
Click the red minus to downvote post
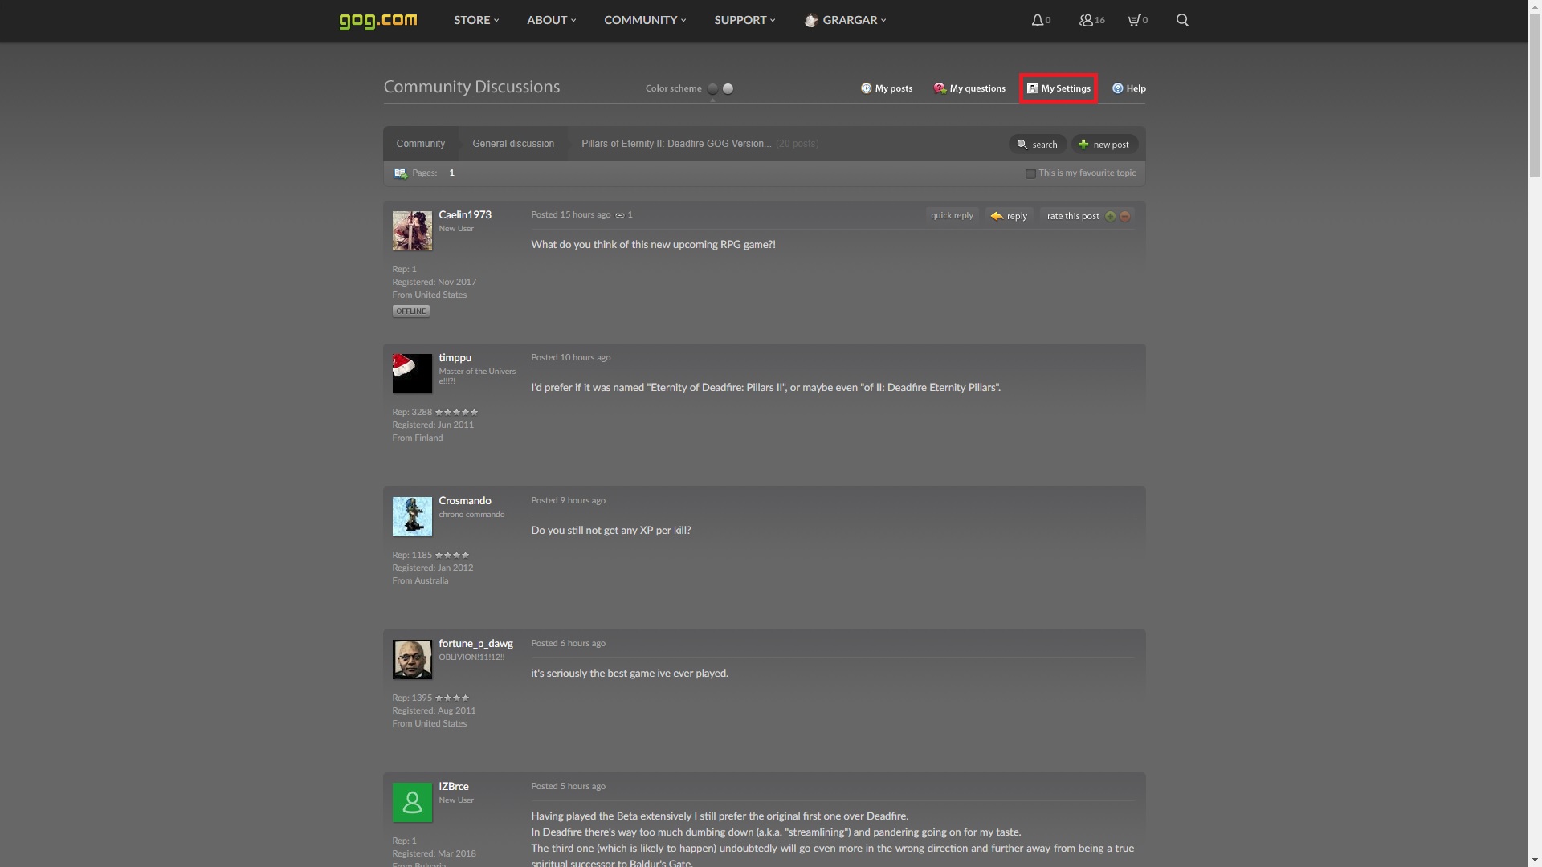pyautogui.click(x=1124, y=216)
